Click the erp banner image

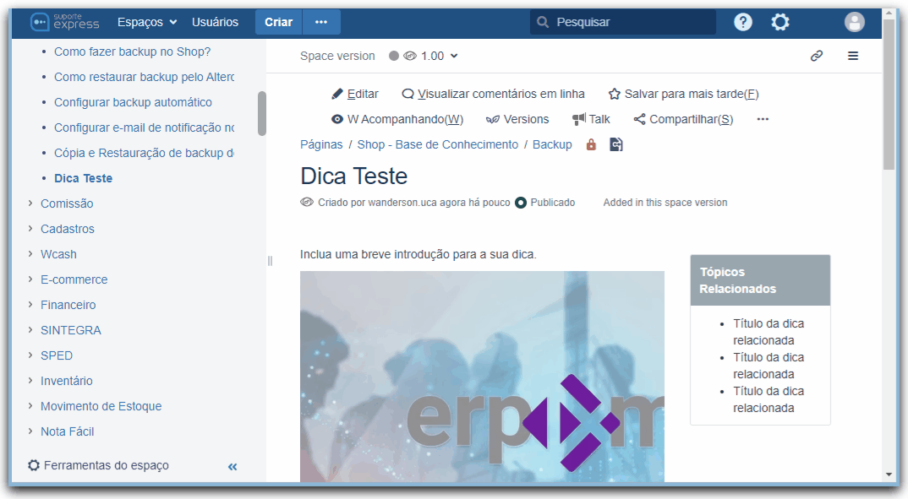tap(482, 377)
